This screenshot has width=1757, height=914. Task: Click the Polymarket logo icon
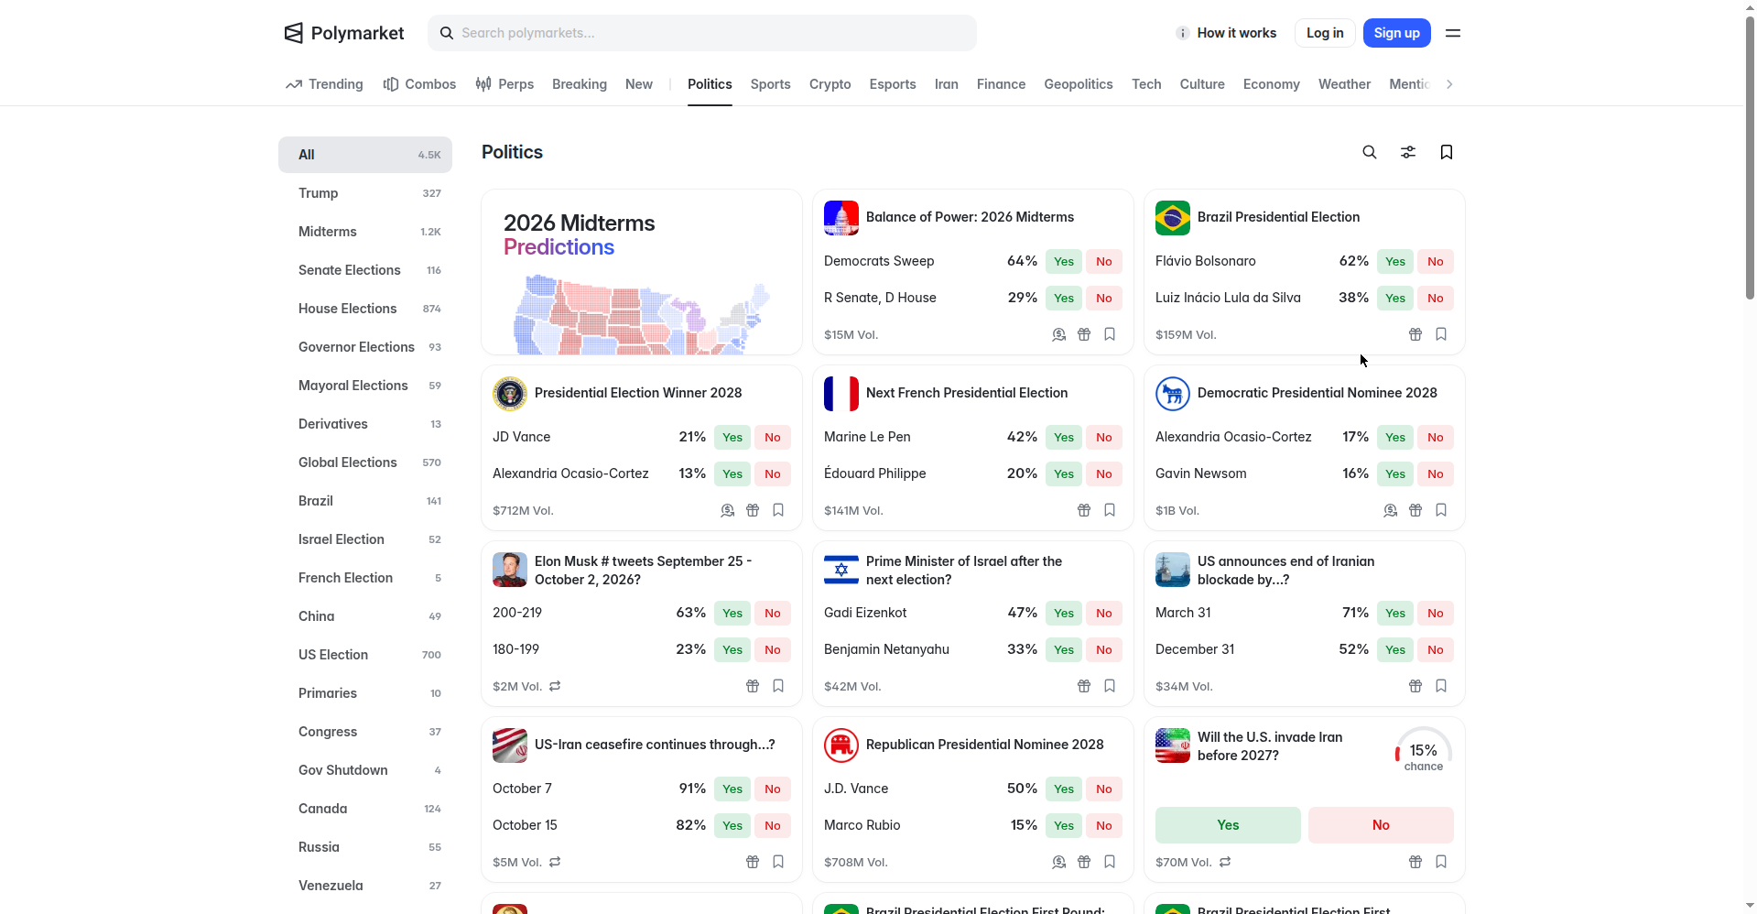(x=293, y=33)
